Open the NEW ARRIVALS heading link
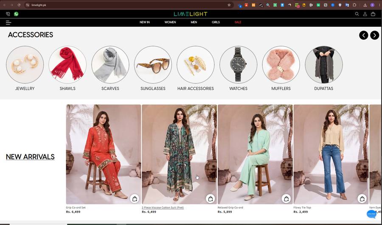Screen dimensions: 382x225 [x=30, y=157]
